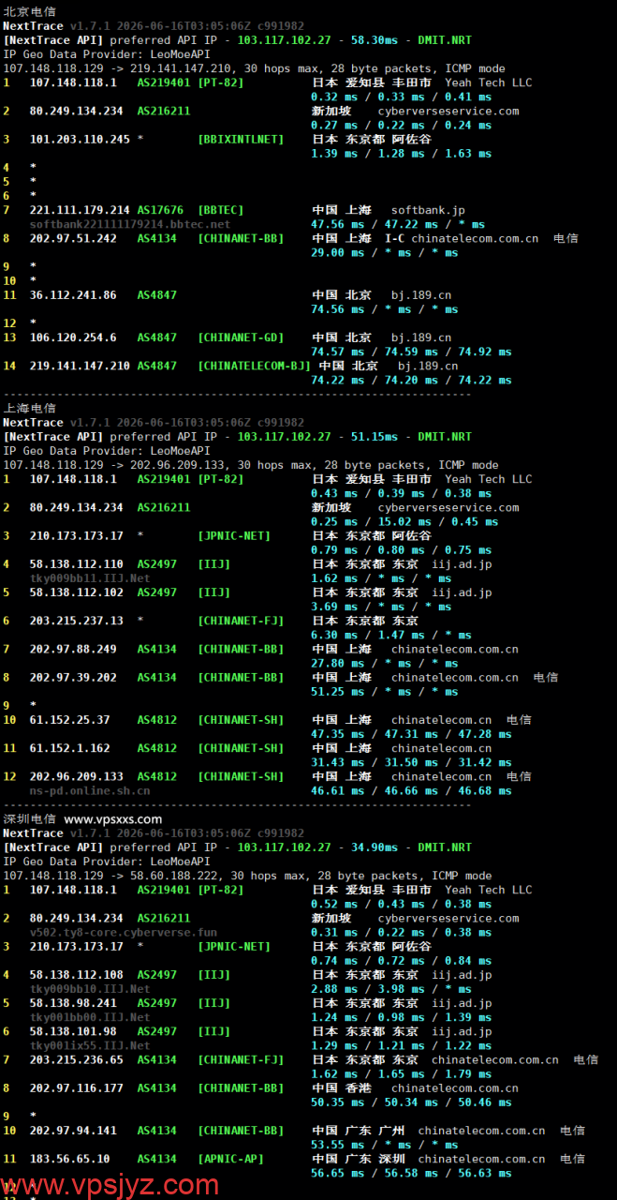Click hop IP 58.138.98.241
The width and height of the screenshot is (617, 1200).
[x=73, y=1003]
